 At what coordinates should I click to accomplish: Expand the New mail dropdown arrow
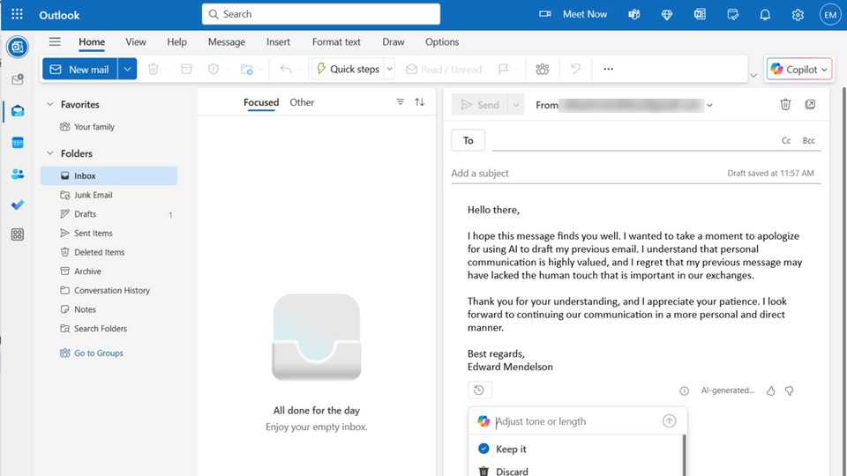(x=127, y=69)
